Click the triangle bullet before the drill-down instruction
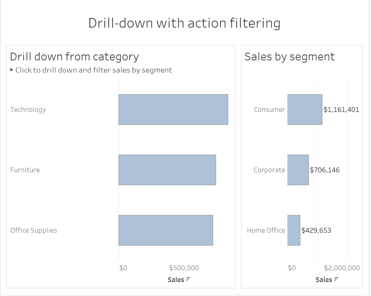Image resolution: width=371 pixels, height=296 pixels. [x=12, y=70]
